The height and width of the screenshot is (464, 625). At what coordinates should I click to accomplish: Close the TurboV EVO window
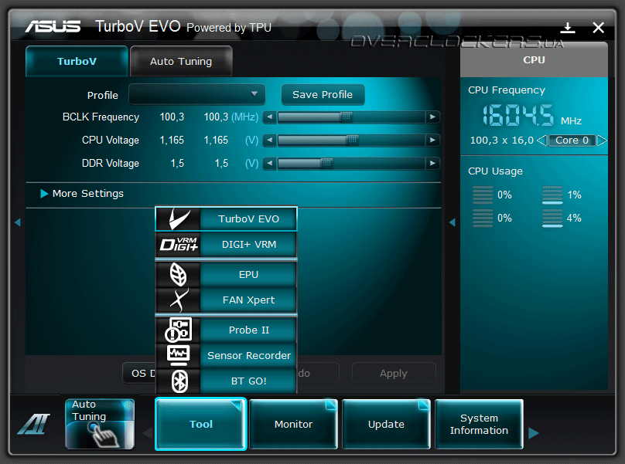pyautogui.click(x=598, y=28)
